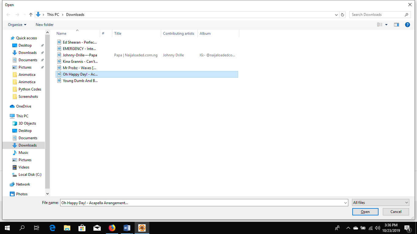Open the Help question mark icon

[x=407, y=25]
